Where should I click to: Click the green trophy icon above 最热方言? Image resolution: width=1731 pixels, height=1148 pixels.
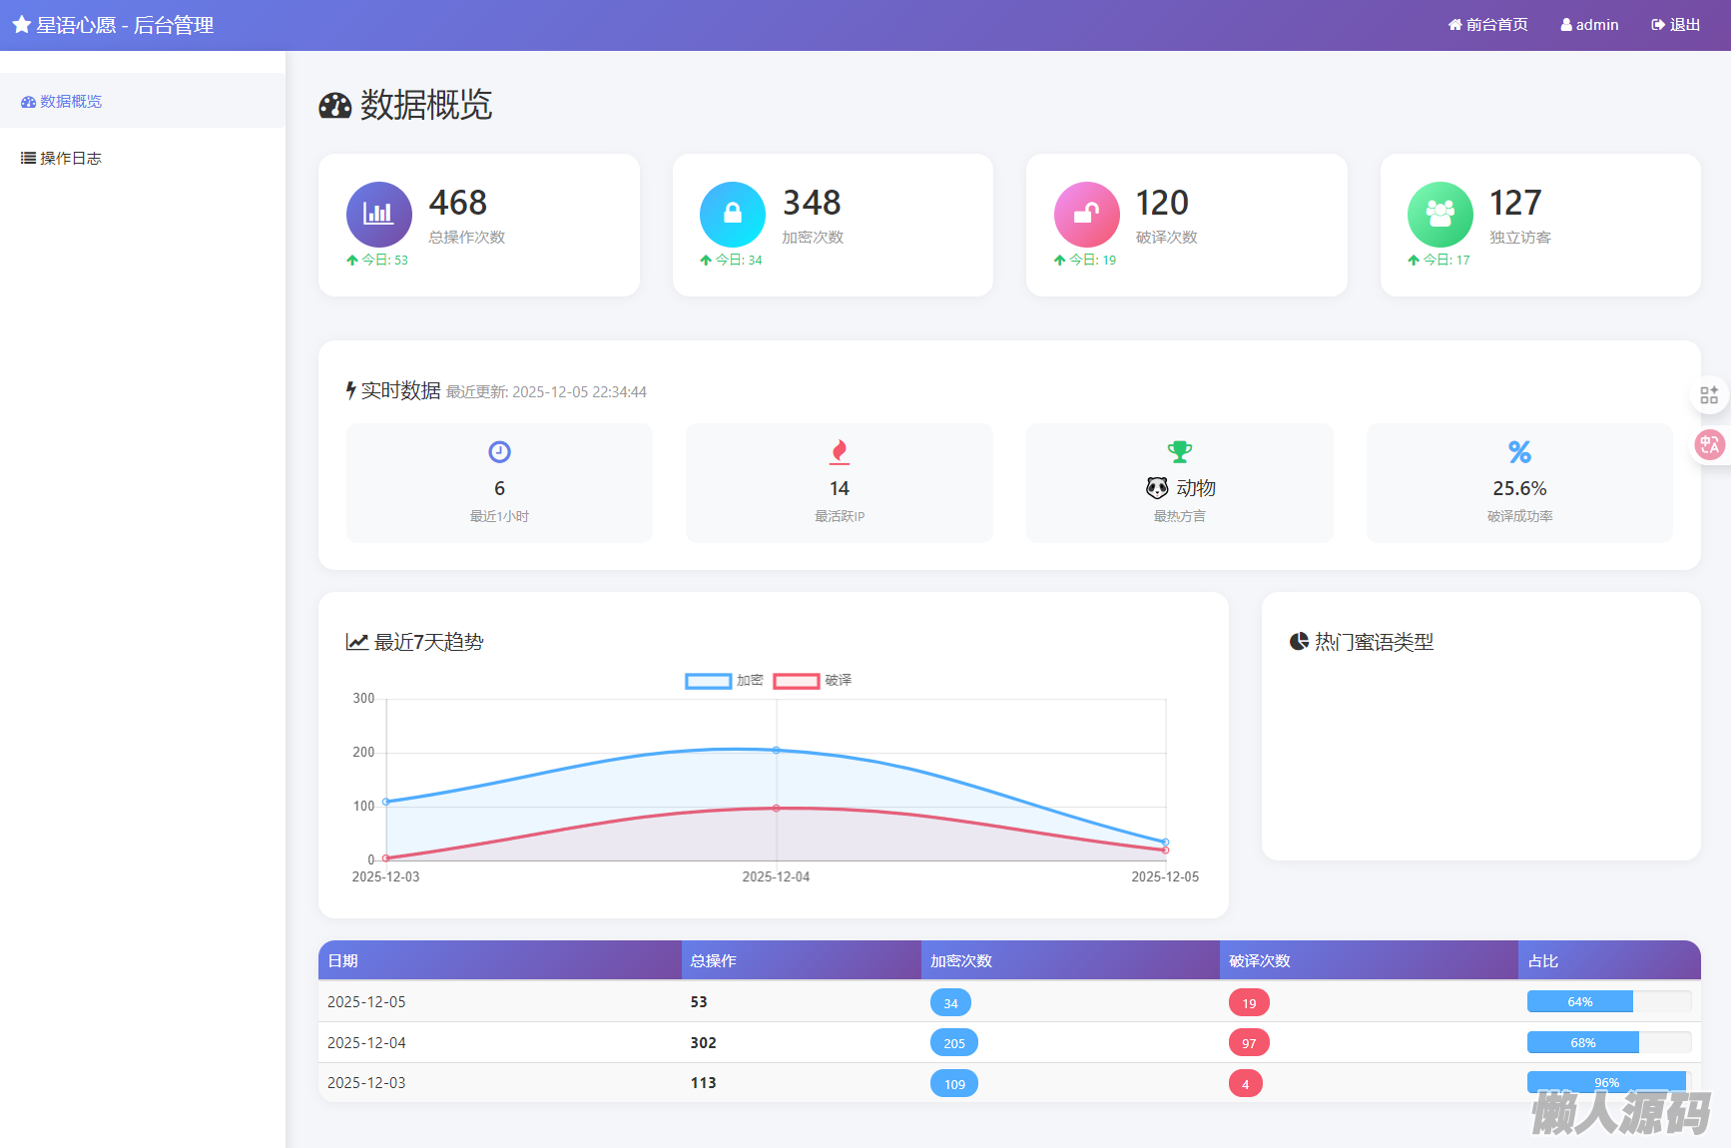tap(1180, 452)
